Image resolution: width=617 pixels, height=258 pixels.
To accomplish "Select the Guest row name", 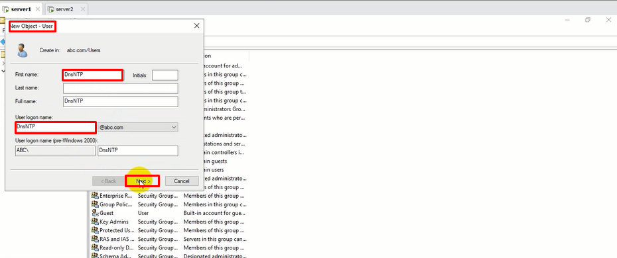I will 107,213.
